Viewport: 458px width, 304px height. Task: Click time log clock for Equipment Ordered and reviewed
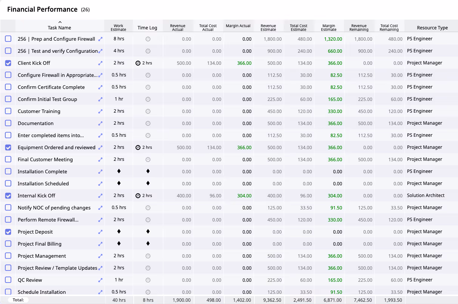pos(138,148)
